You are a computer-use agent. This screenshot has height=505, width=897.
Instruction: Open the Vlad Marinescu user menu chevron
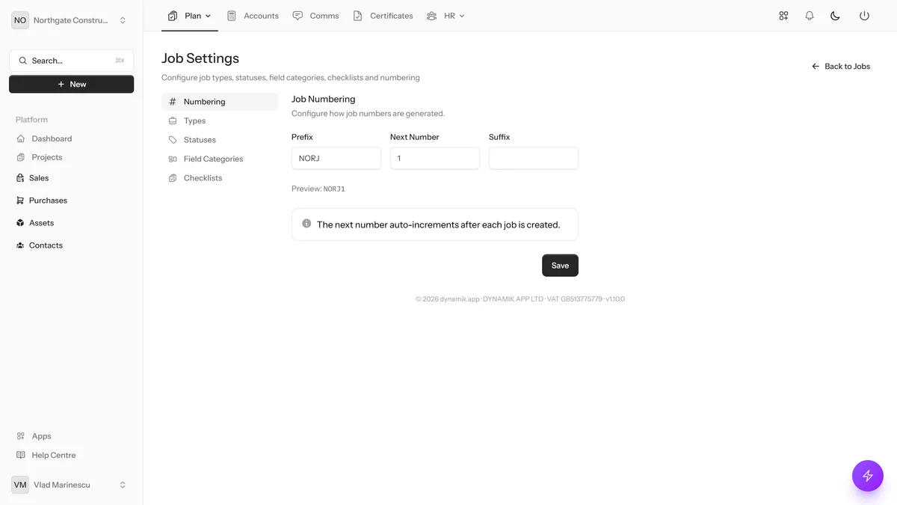[123, 485]
